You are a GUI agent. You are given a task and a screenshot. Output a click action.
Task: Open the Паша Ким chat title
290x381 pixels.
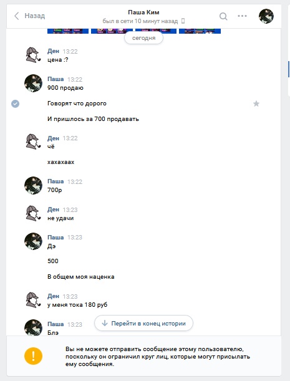[143, 12]
